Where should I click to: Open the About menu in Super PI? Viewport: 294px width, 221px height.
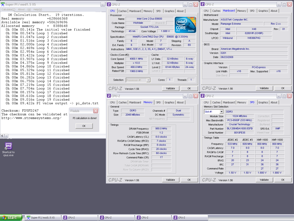coord(24,9)
